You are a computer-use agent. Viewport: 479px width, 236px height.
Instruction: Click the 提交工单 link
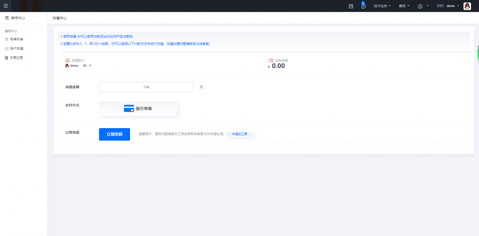point(239,134)
